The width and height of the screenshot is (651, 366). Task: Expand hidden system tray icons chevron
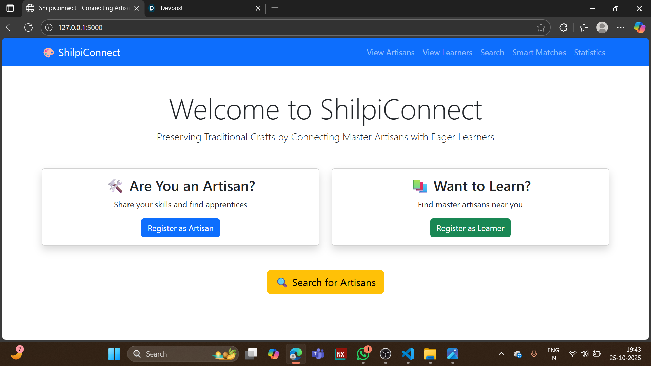click(x=501, y=354)
